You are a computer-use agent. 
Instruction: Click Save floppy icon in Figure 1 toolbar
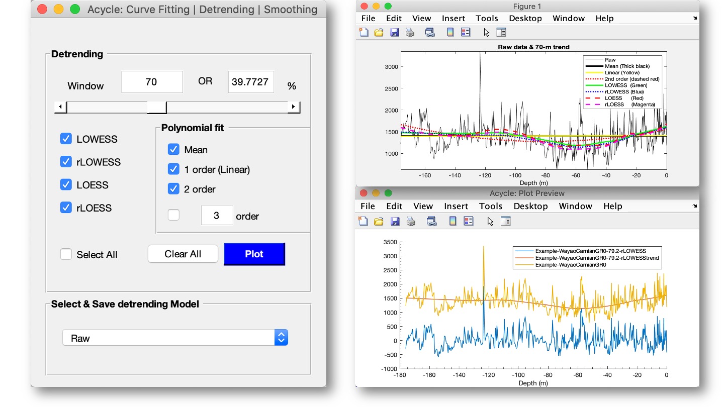click(x=394, y=32)
